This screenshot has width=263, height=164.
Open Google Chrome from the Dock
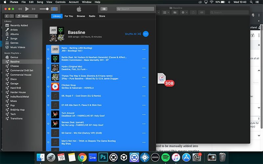tap(82, 157)
